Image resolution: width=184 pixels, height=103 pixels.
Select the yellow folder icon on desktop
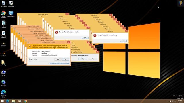click(3, 64)
